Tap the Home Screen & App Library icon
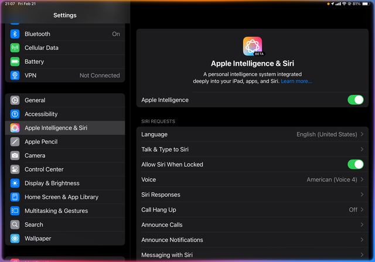The image size is (375, 262). (15, 197)
